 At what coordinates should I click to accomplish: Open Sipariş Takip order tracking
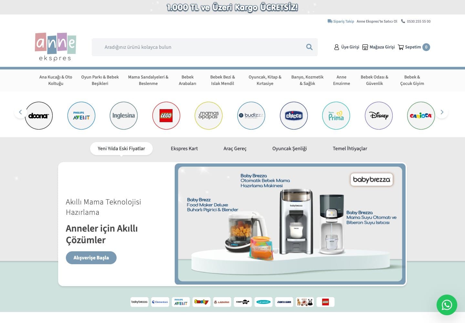tap(341, 21)
